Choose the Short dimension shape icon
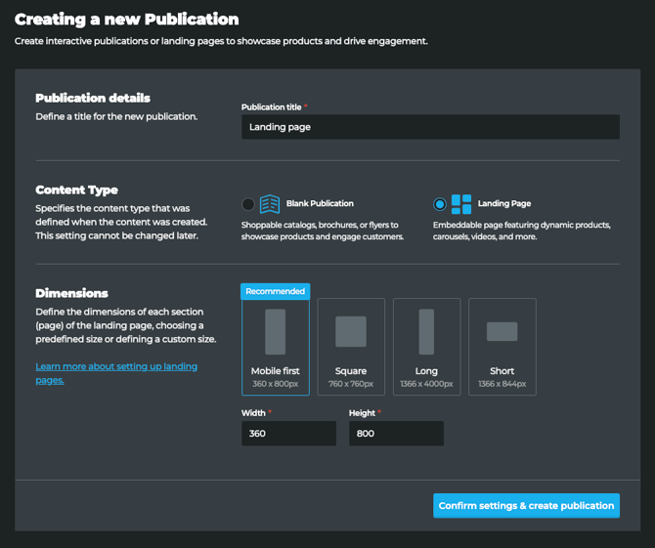Screen dimensions: 655x548 pyautogui.click(x=502, y=332)
